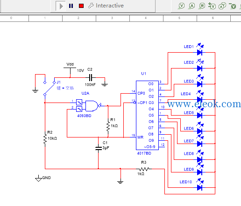Select the LED9 diode symbol
The width and height of the screenshot is (241, 206).
[x=199, y=172]
